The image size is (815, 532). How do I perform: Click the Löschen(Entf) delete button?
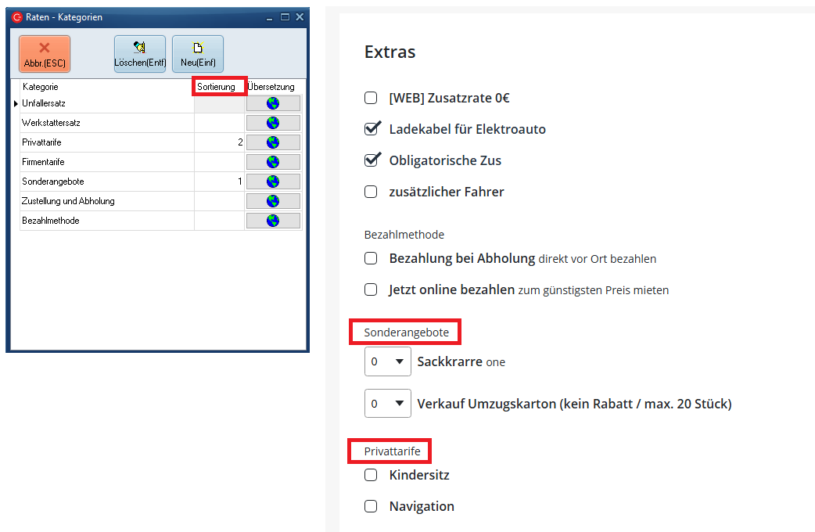pos(140,54)
